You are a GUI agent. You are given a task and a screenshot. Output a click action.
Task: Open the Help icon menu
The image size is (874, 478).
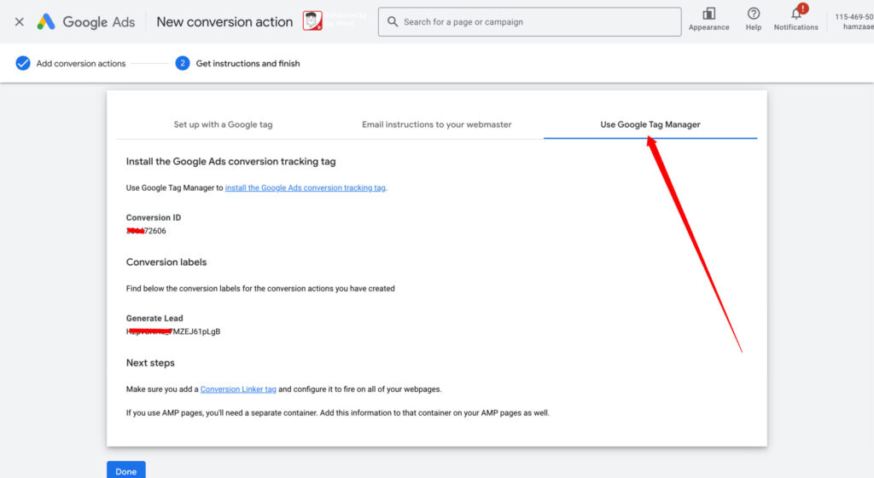[753, 14]
